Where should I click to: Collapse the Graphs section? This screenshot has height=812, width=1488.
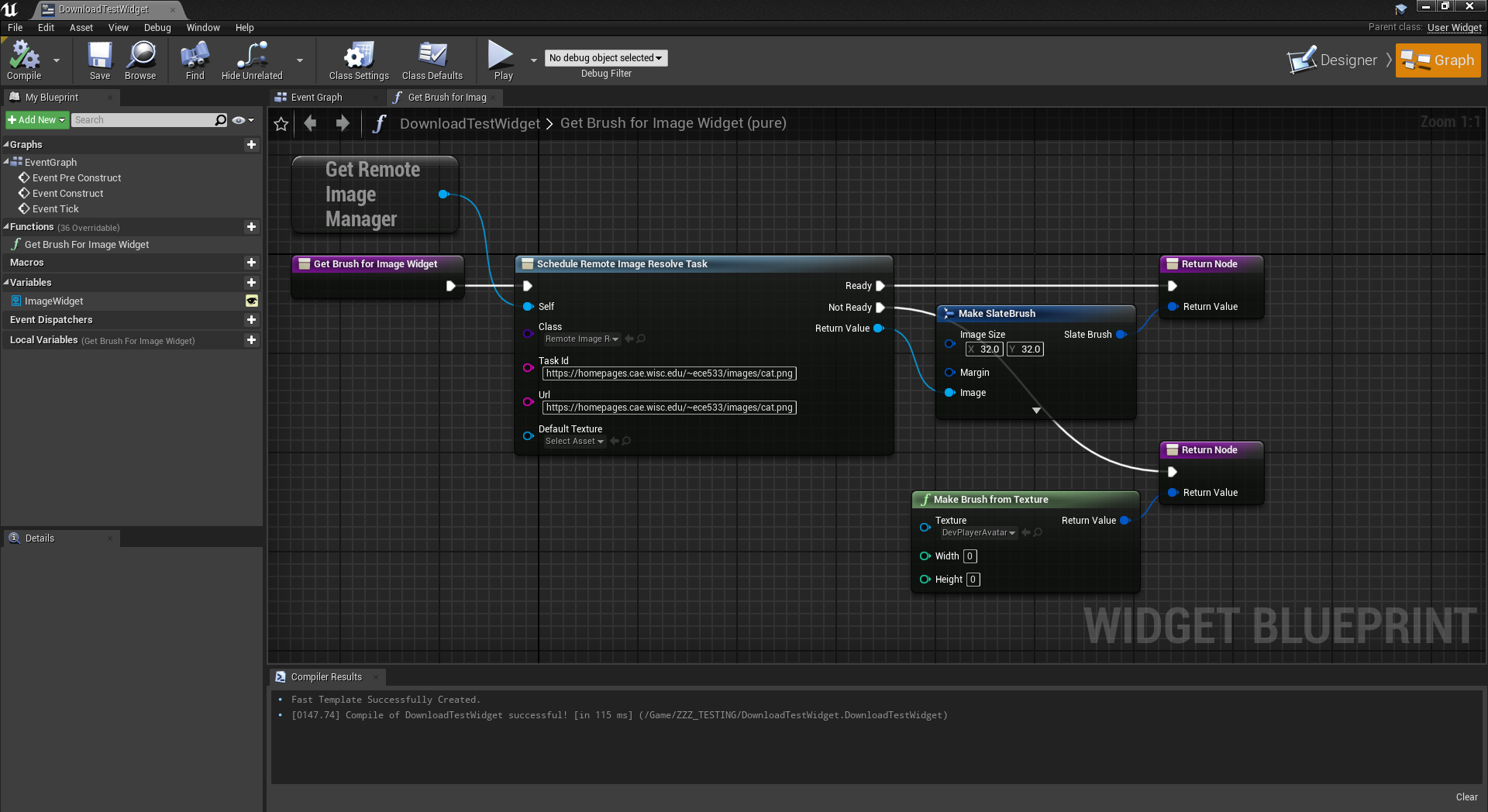pyautogui.click(x=6, y=145)
